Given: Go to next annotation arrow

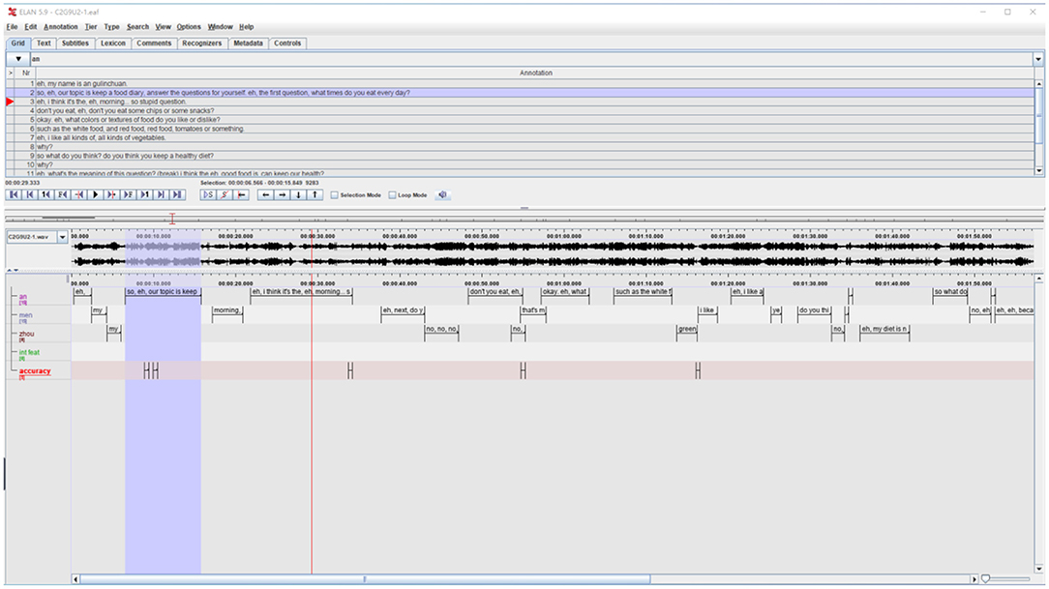Looking at the screenshot, I should pyautogui.click(x=283, y=194).
